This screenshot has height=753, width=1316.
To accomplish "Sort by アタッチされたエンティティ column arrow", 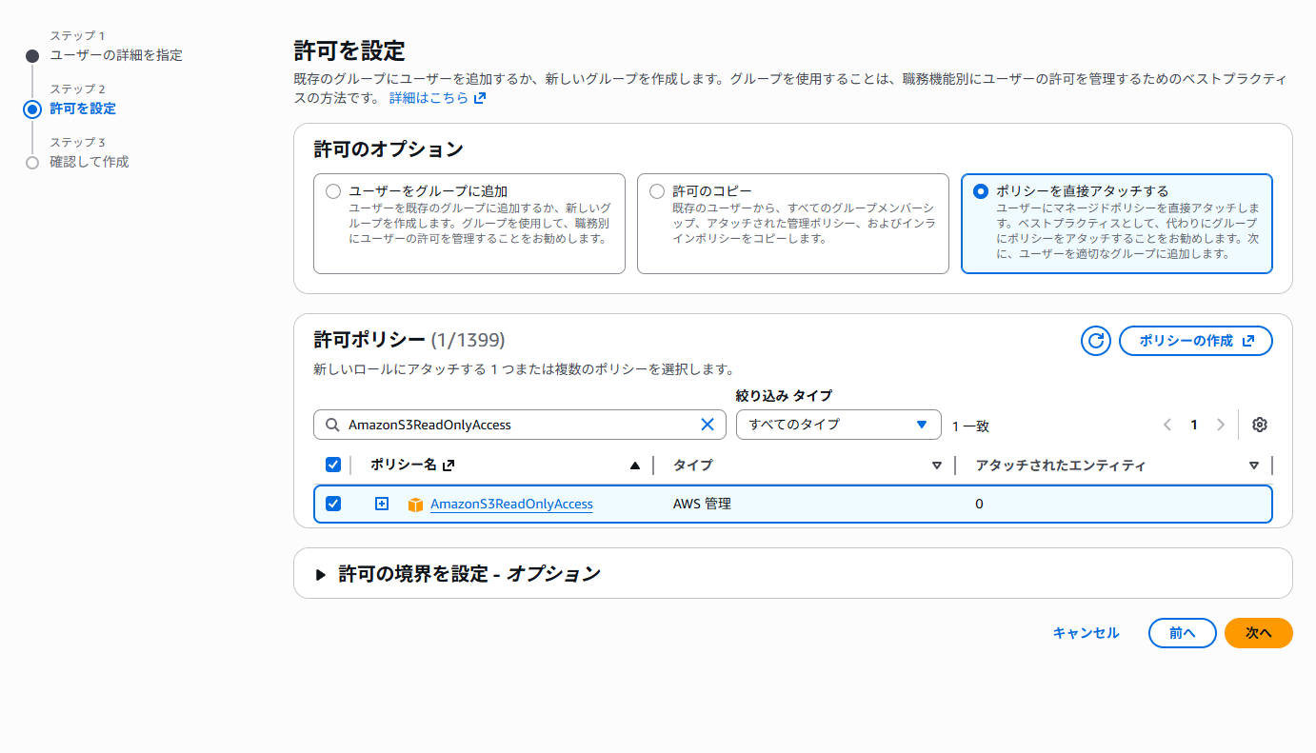I will [x=1253, y=466].
